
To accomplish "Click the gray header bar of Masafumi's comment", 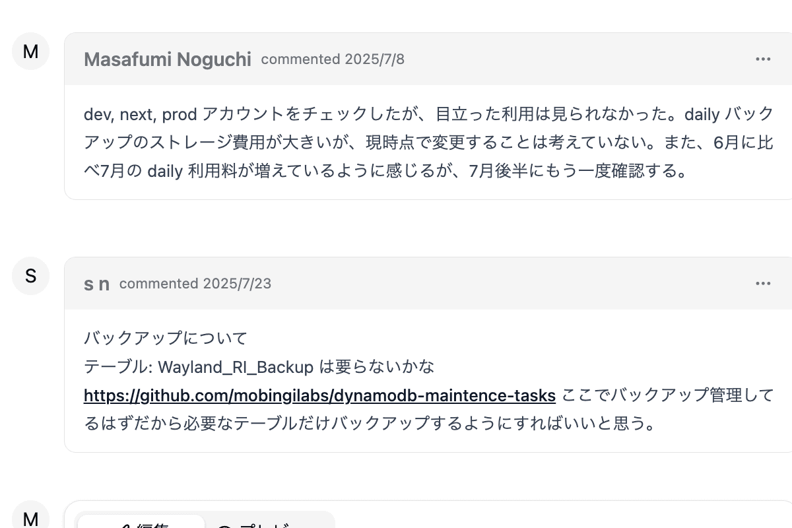I will pyautogui.click(x=561, y=59).
